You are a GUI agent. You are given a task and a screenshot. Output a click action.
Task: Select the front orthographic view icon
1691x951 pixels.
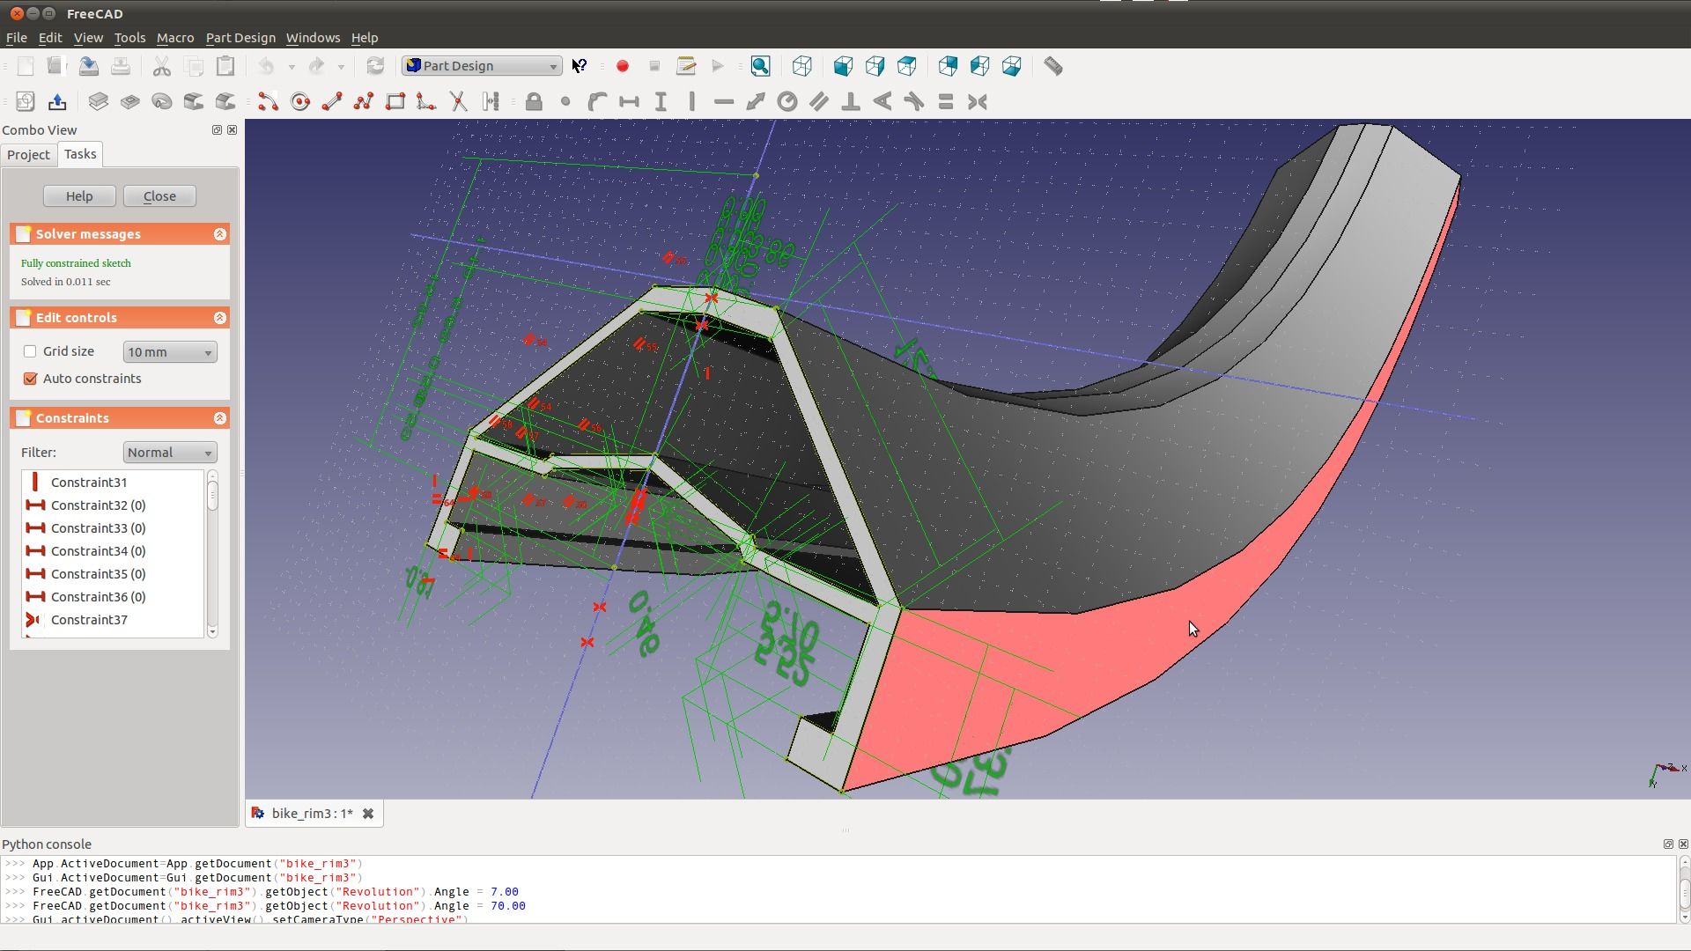(x=843, y=66)
